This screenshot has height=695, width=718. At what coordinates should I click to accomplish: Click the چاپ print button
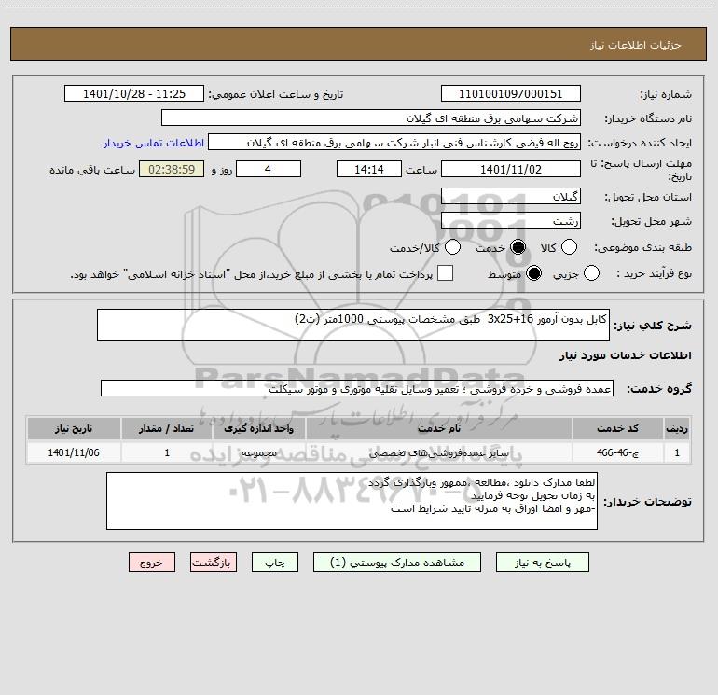[x=275, y=563]
